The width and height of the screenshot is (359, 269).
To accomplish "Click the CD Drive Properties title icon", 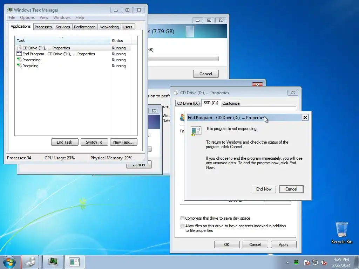I will (176, 92).
